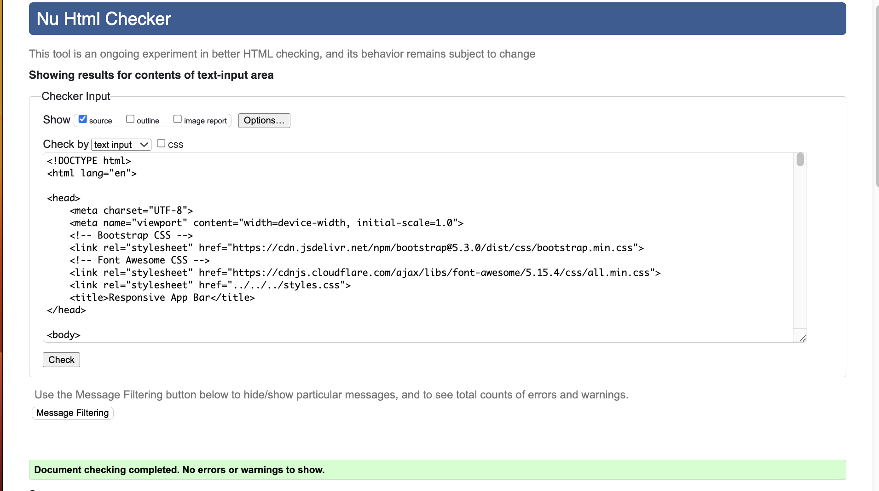Click the meta charset UTF-8 line
879x491 pixels.
[131, 210]
